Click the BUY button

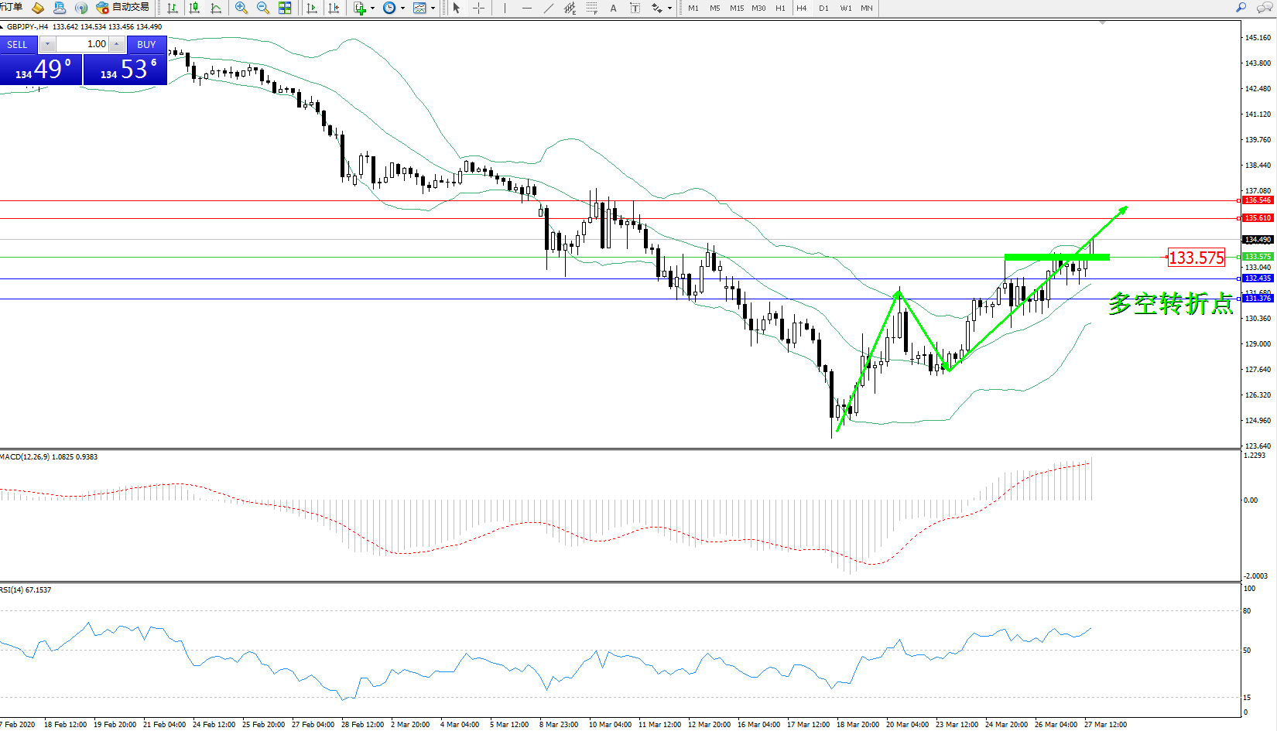tap(146, 44)
